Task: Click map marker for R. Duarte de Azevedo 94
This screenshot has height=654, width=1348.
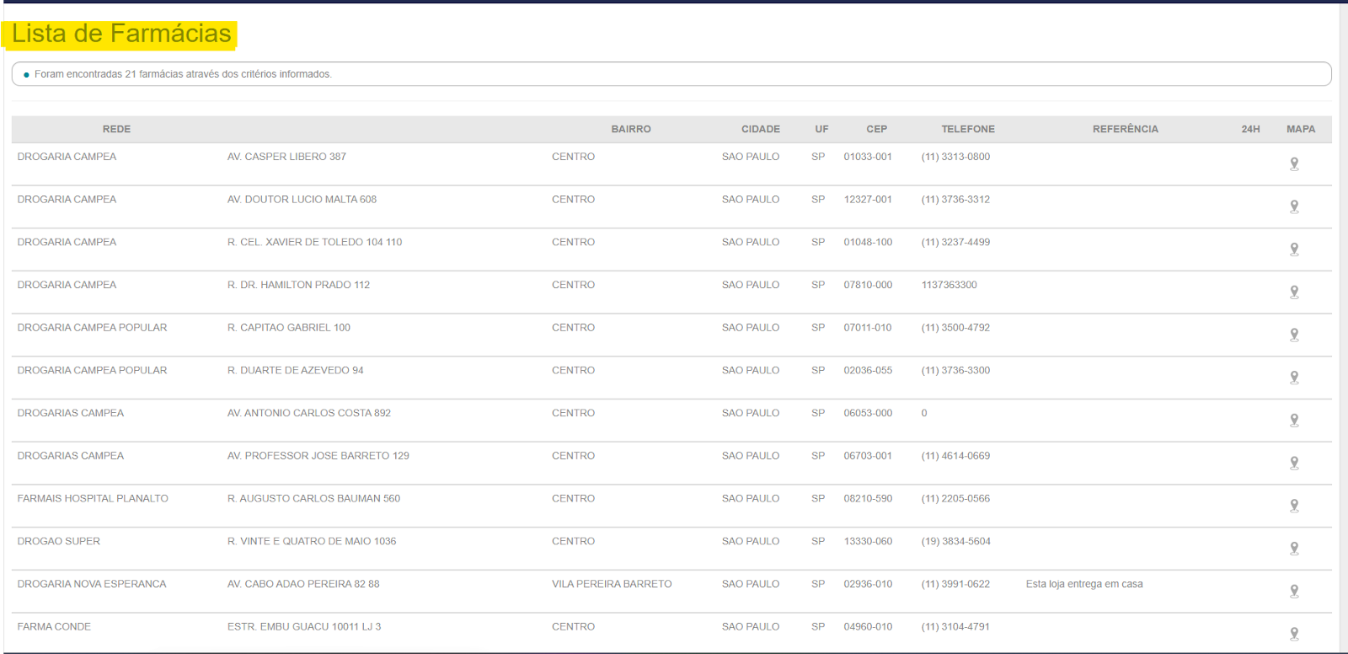Action: pyautogui.click(x=1294, y=378)
